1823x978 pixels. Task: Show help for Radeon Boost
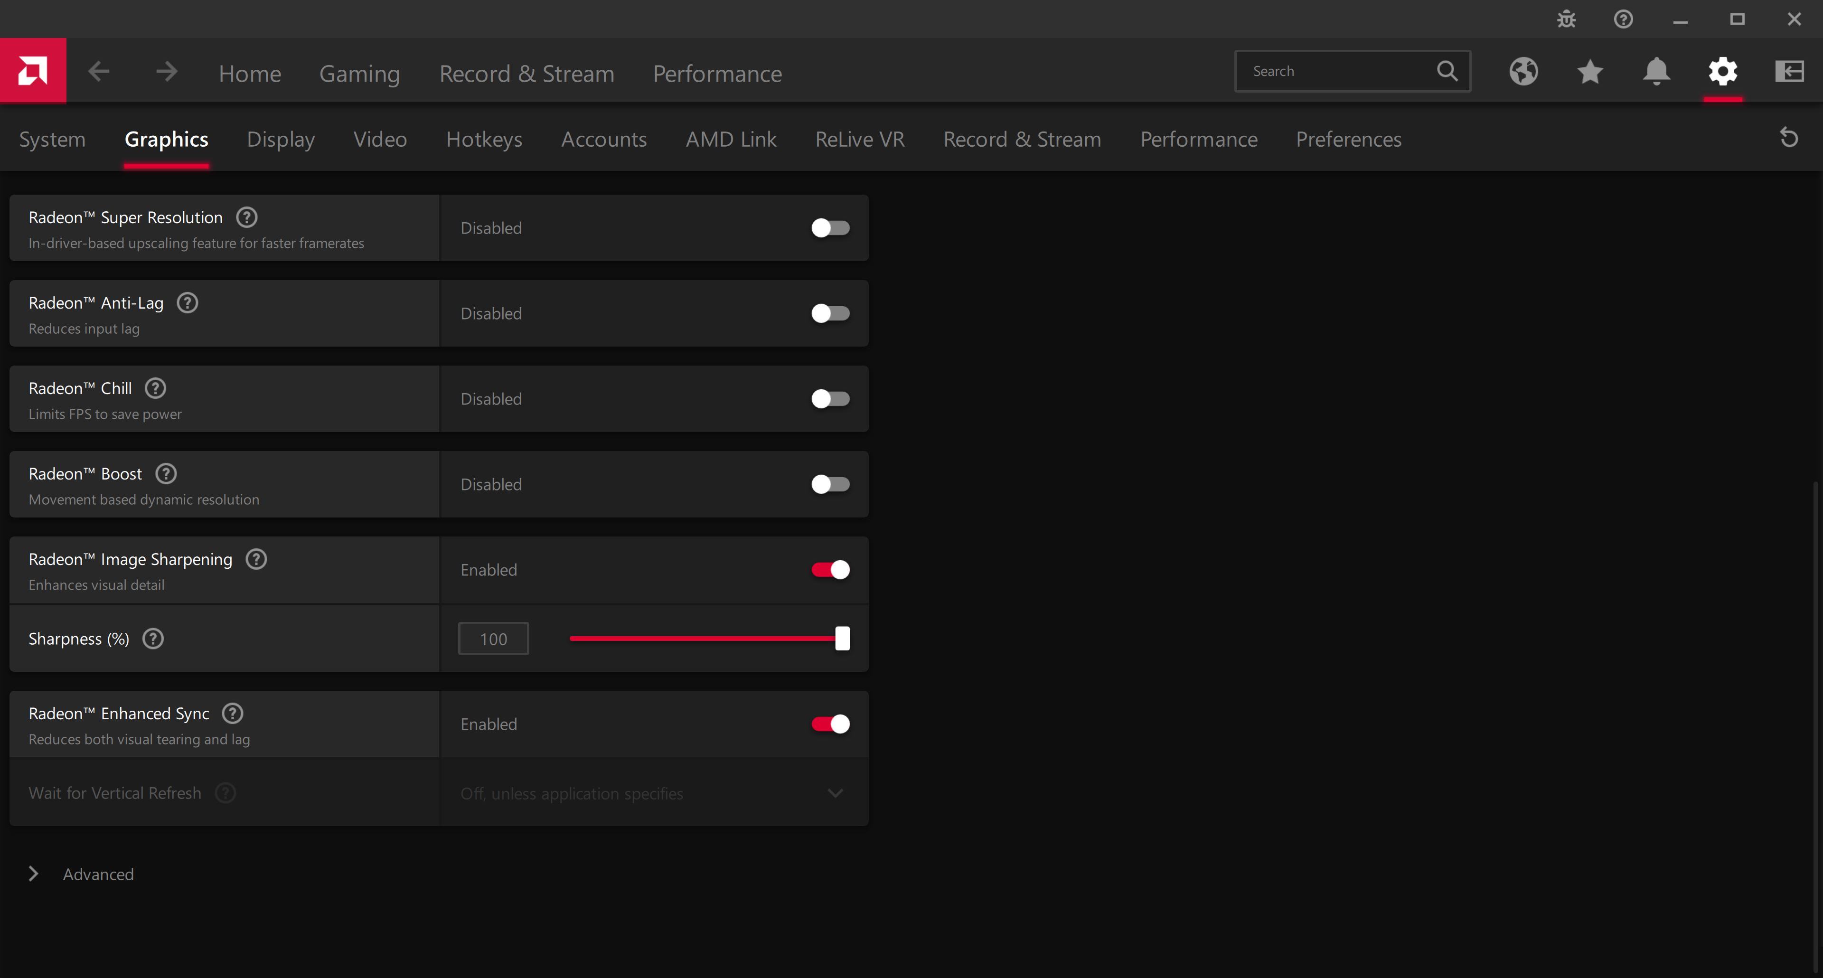point(166,474)
